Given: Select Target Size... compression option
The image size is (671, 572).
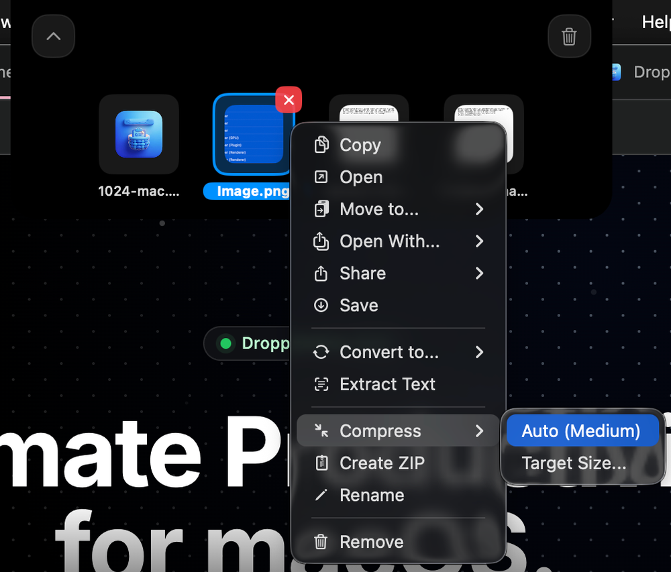Looking at the screenshot, I should pos(574,463).
